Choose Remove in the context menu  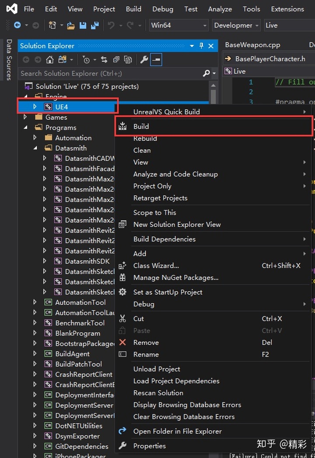[214, 342]
